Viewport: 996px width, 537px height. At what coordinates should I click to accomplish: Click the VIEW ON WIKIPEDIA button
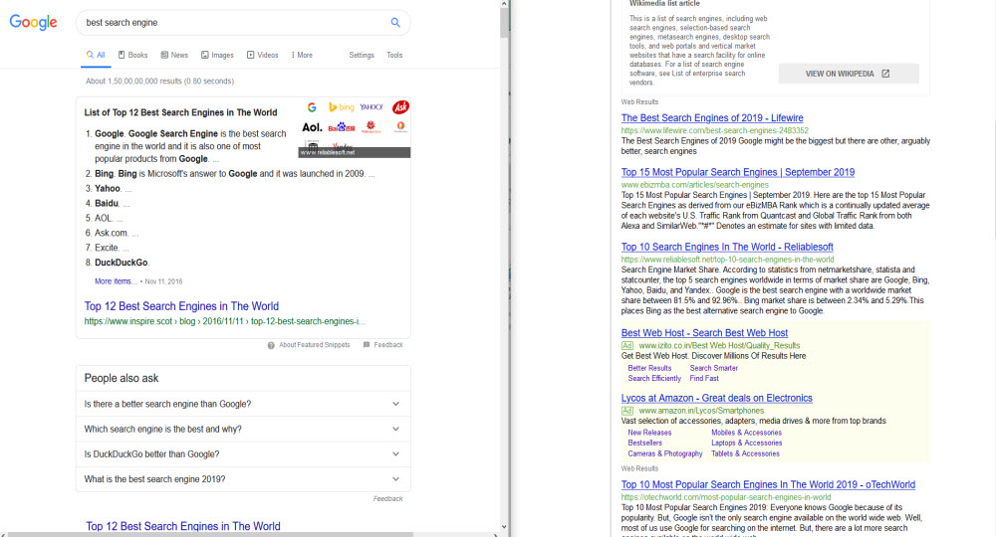[x=849, y=74]
